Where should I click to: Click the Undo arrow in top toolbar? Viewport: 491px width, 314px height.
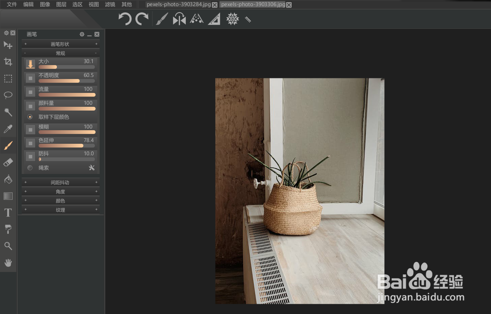[125, 19]
